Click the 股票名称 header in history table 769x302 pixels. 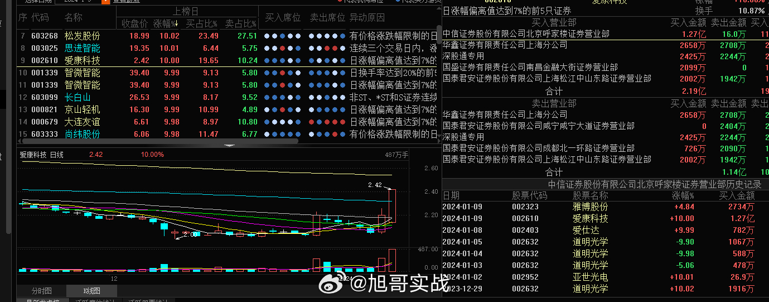coord(591,195)
